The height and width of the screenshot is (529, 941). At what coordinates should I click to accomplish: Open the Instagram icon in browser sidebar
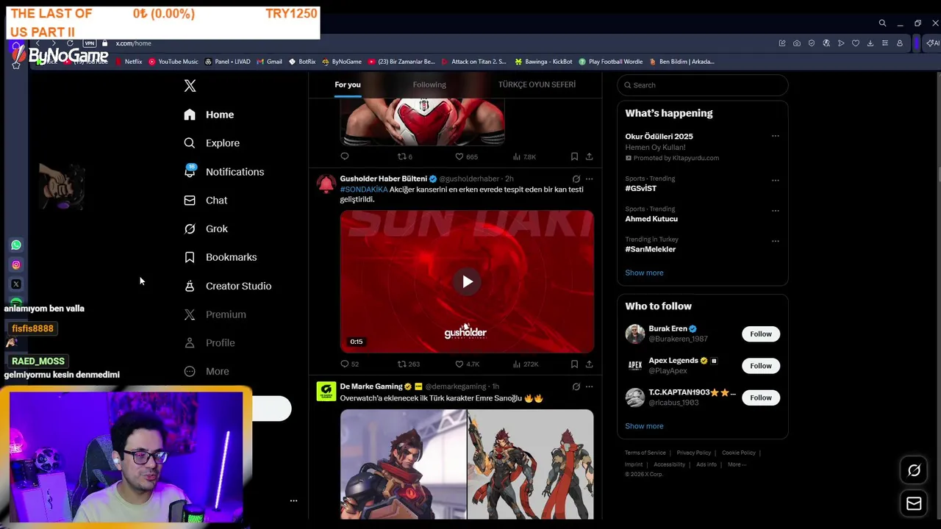16,265
